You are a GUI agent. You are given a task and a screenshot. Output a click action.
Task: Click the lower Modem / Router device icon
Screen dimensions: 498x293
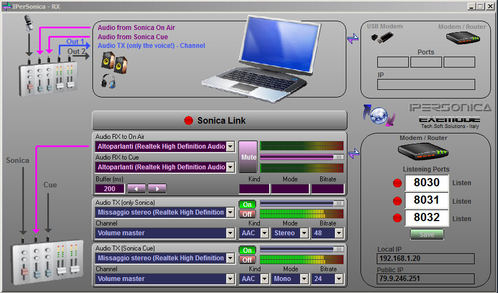click(423, 151)
